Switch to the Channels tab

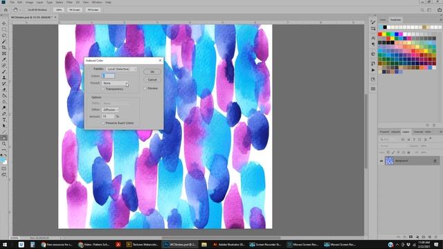418,132
